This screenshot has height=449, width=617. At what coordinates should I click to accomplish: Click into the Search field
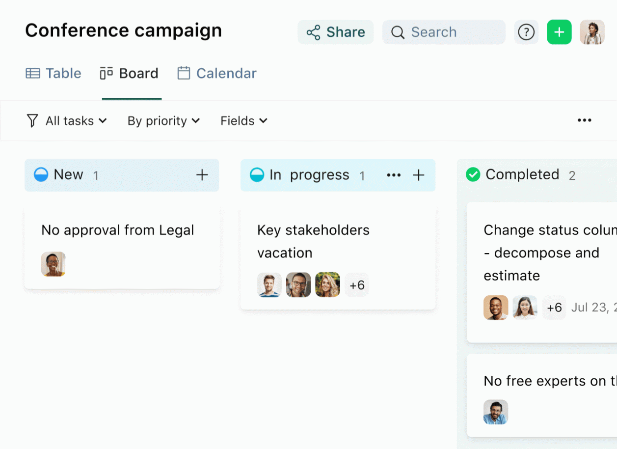coord(444,32)
